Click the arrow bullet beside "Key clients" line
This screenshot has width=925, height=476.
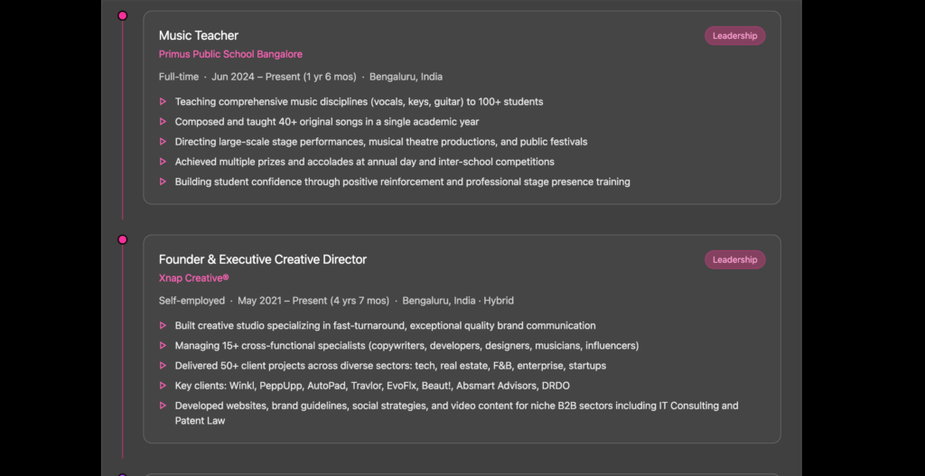[x=163, y=386]
